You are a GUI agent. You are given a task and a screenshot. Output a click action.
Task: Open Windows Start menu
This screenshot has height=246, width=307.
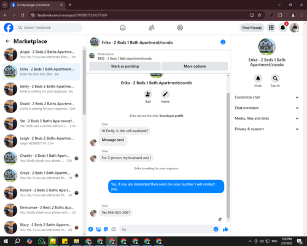pos(6,241)
